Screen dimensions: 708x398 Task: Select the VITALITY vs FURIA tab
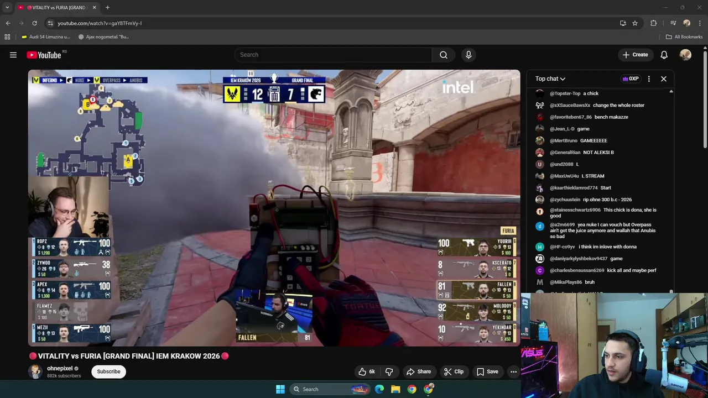pos(56,7)
